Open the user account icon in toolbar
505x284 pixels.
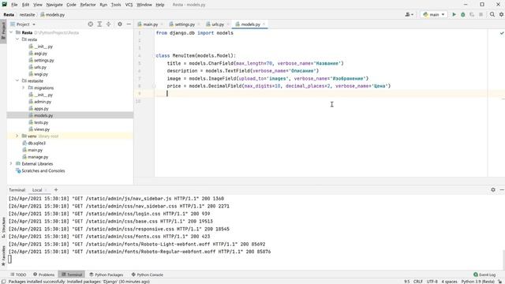pos(409,14)
